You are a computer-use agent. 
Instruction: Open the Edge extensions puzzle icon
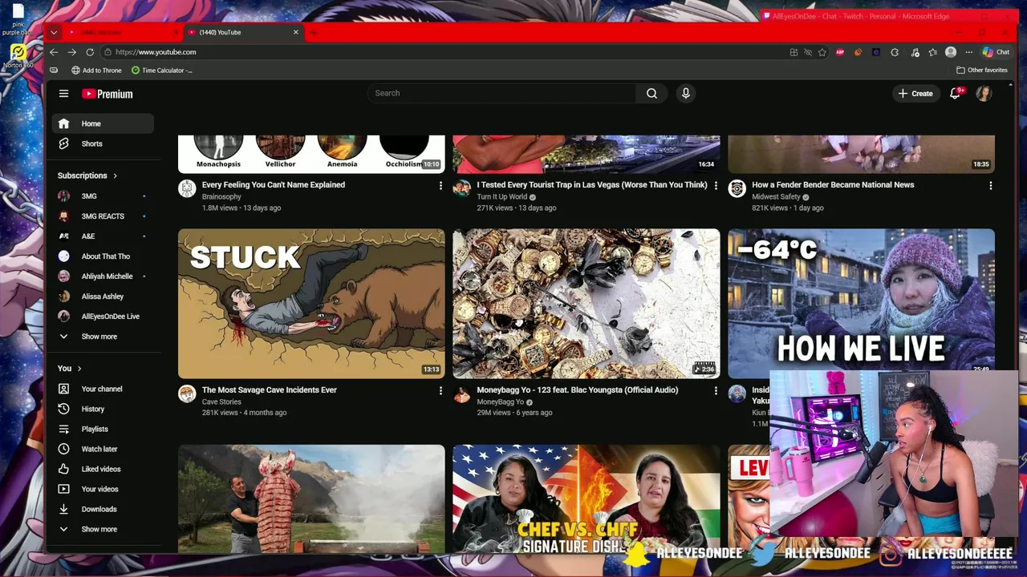tap(895, 52)
